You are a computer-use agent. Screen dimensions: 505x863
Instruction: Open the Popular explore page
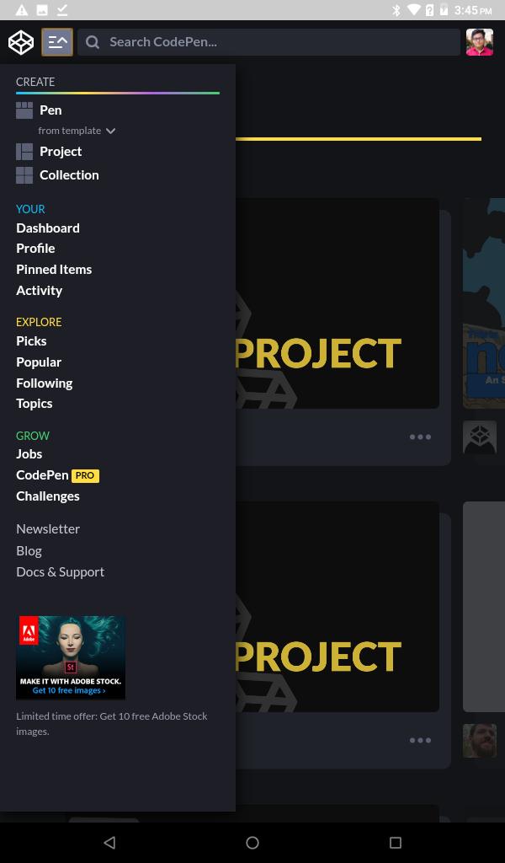39,362
